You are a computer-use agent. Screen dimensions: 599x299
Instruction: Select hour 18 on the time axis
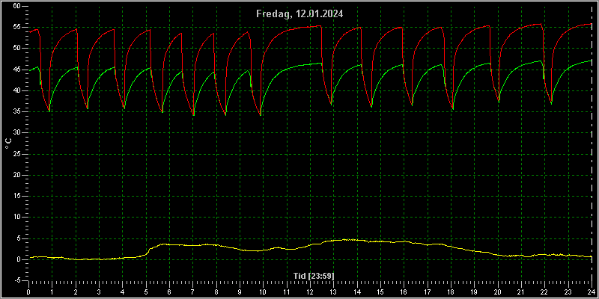(x=450, y=292)
